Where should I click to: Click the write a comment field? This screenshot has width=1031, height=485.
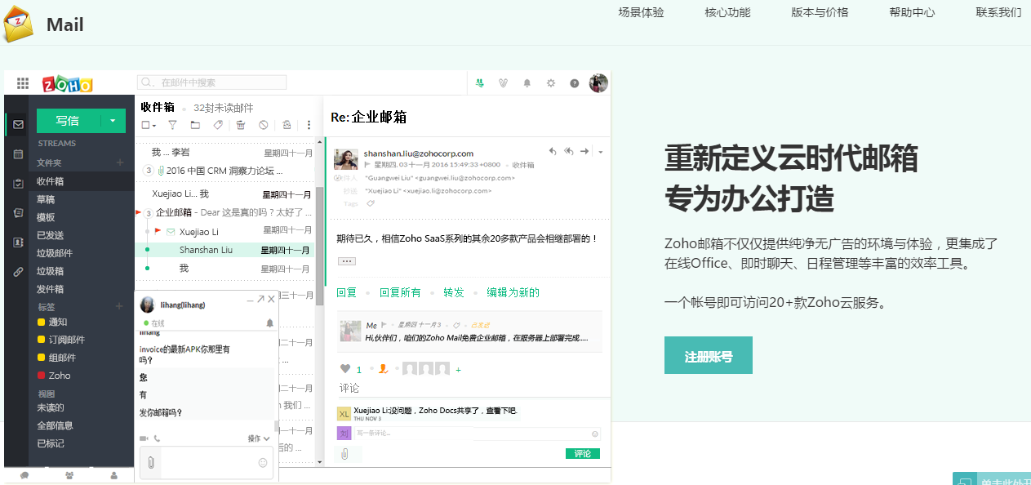pos(478,434)
